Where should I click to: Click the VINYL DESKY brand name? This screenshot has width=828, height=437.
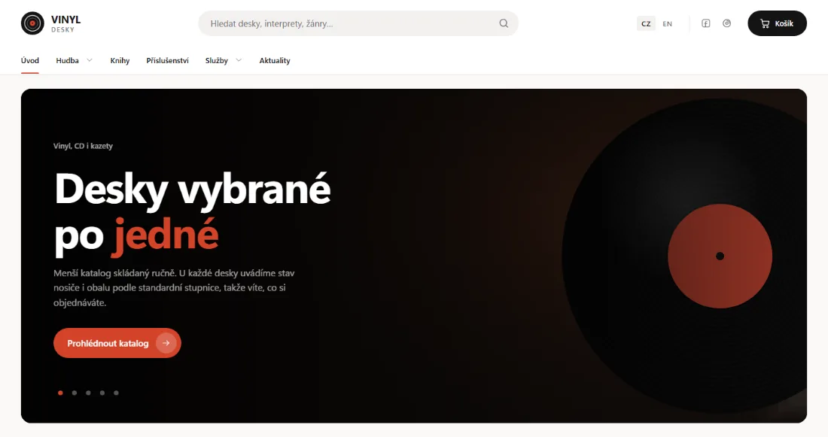pos(65,23)
